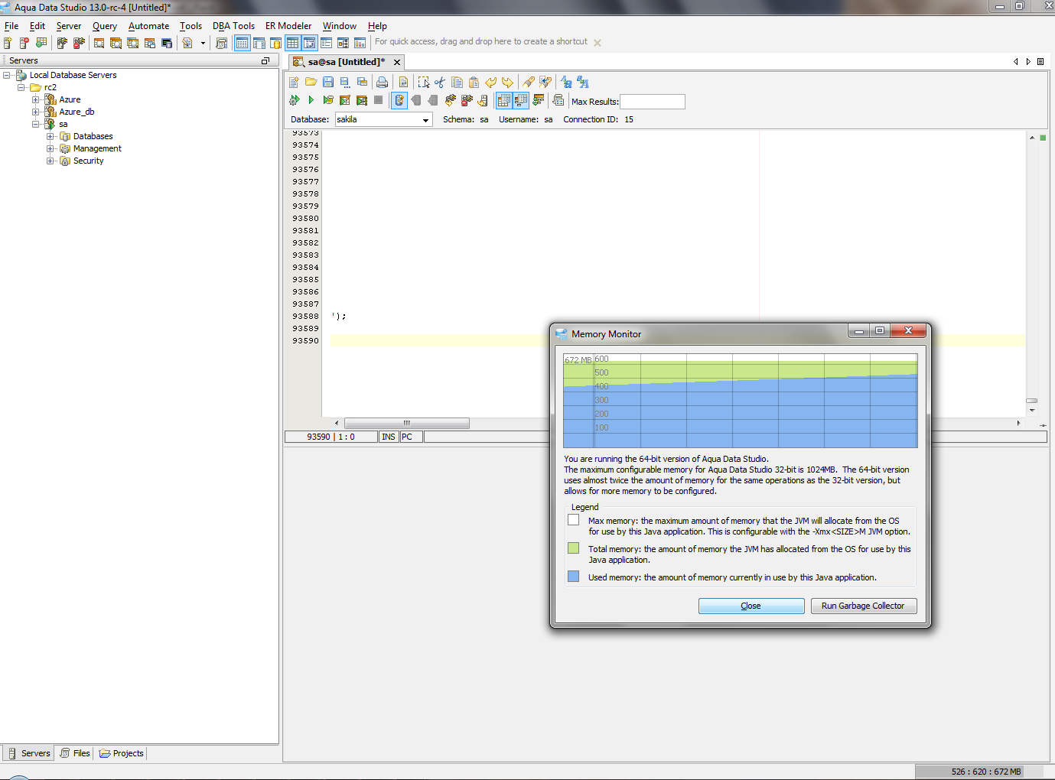Click the Print icon in query toolbar

[x=383, y=82]
